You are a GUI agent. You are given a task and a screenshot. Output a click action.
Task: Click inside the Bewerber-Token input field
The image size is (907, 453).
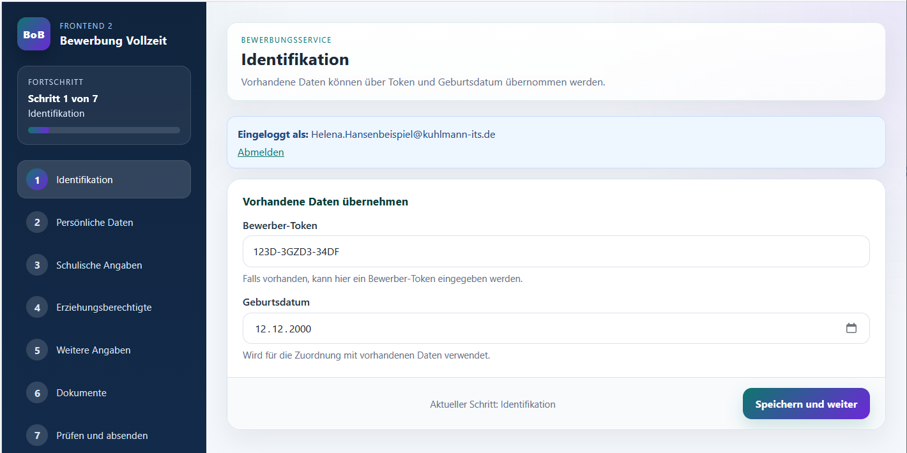click(556, 251)
